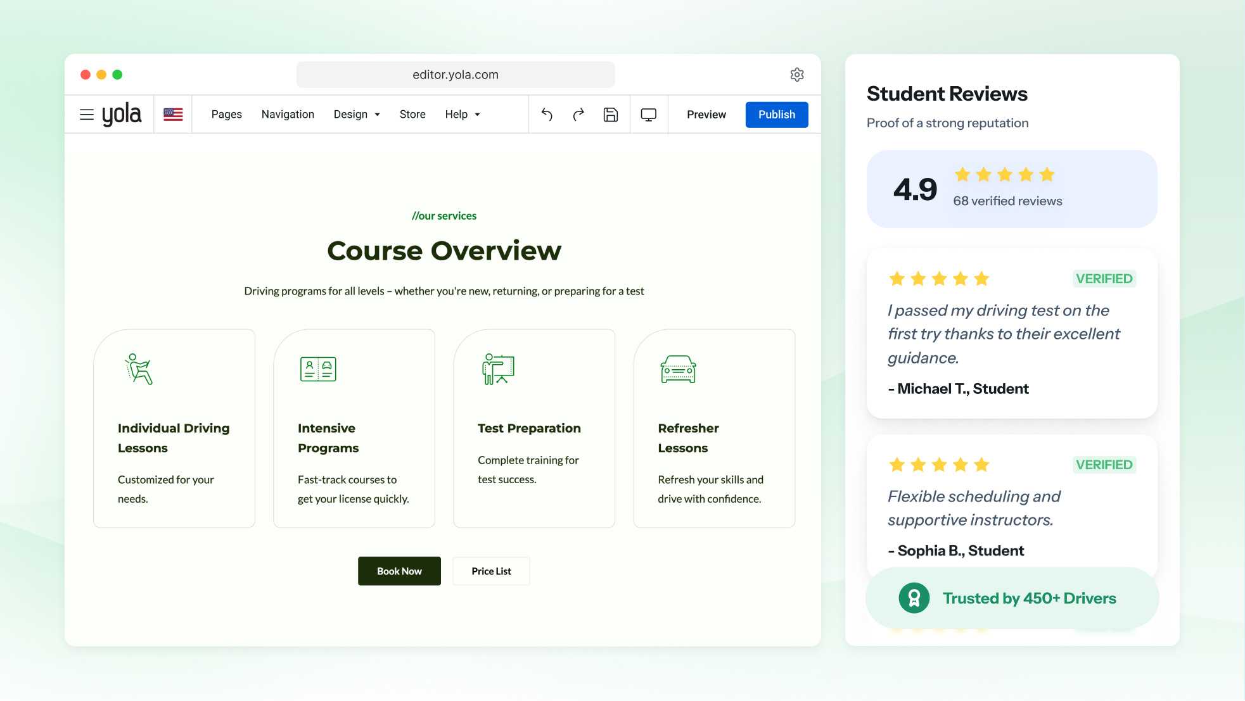The width and height of the screenshot is (1245, 701).
Task: Expand the Design dropdown menu
Action: [x=357, y=115]
